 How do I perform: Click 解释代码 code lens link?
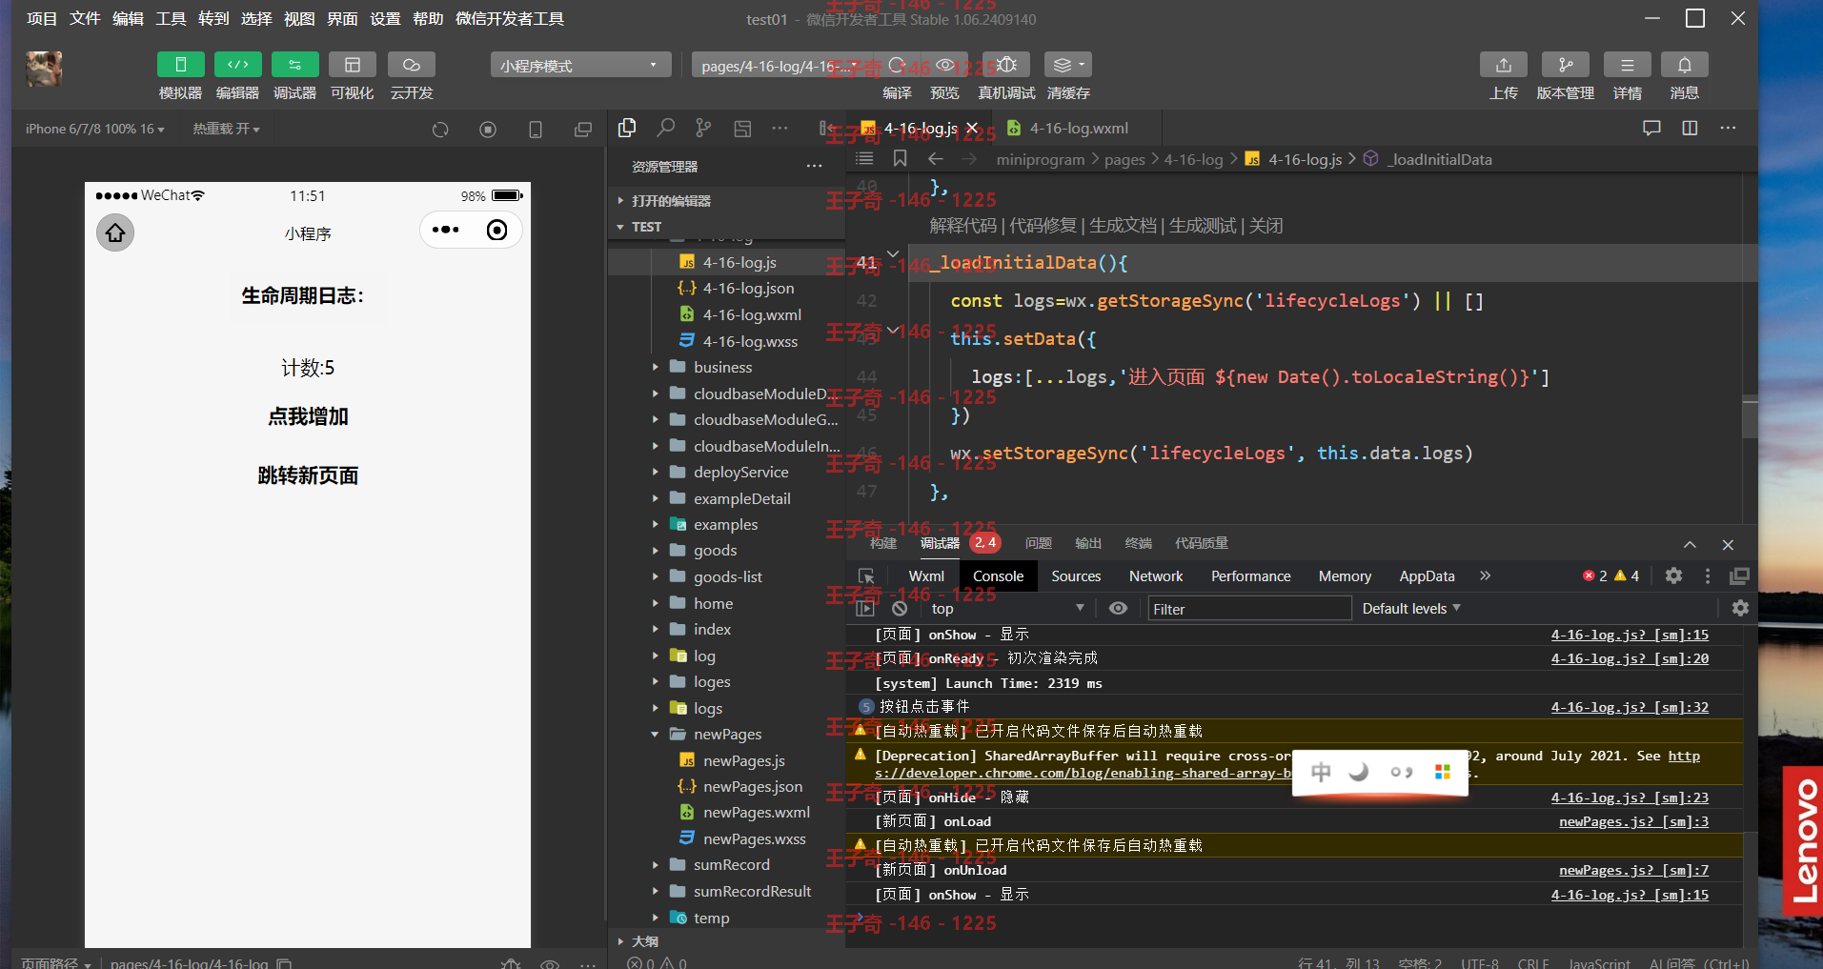click(962, 226)
